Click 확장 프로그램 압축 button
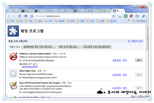 tap(68, 47)
